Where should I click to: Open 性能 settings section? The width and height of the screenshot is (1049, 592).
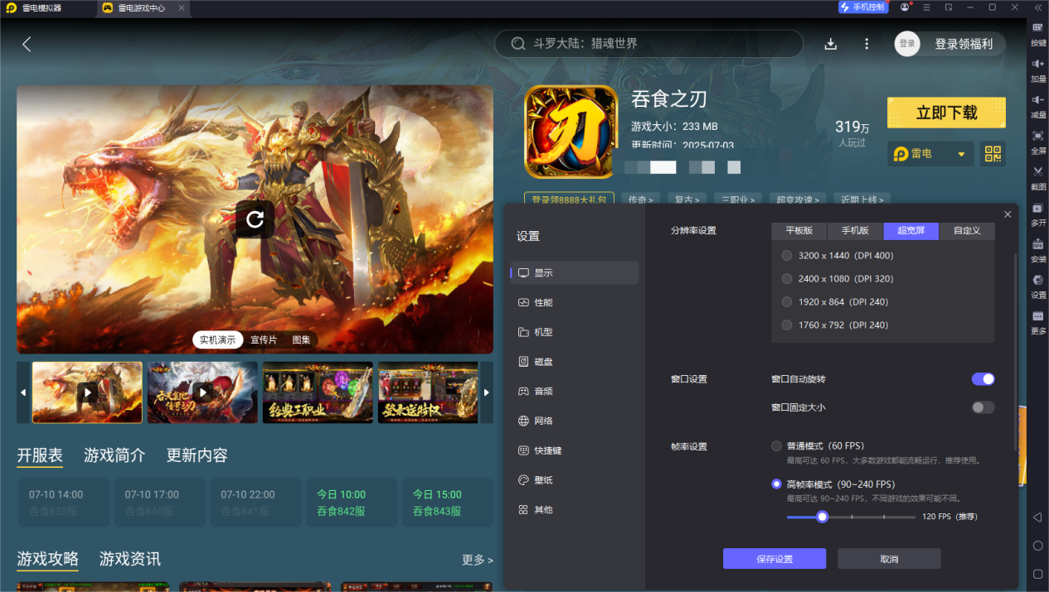pos(575,303)
